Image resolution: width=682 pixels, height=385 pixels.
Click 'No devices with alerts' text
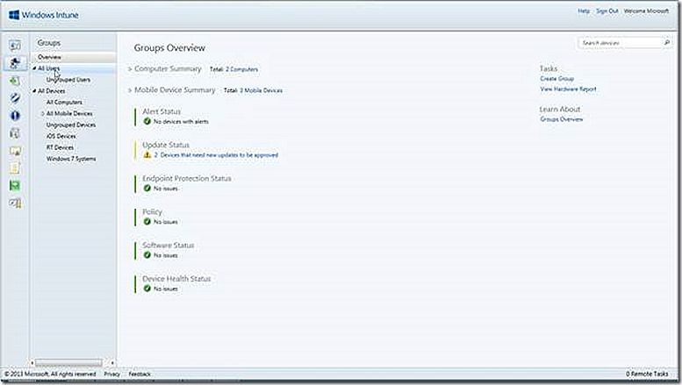(x=181, y=122)
